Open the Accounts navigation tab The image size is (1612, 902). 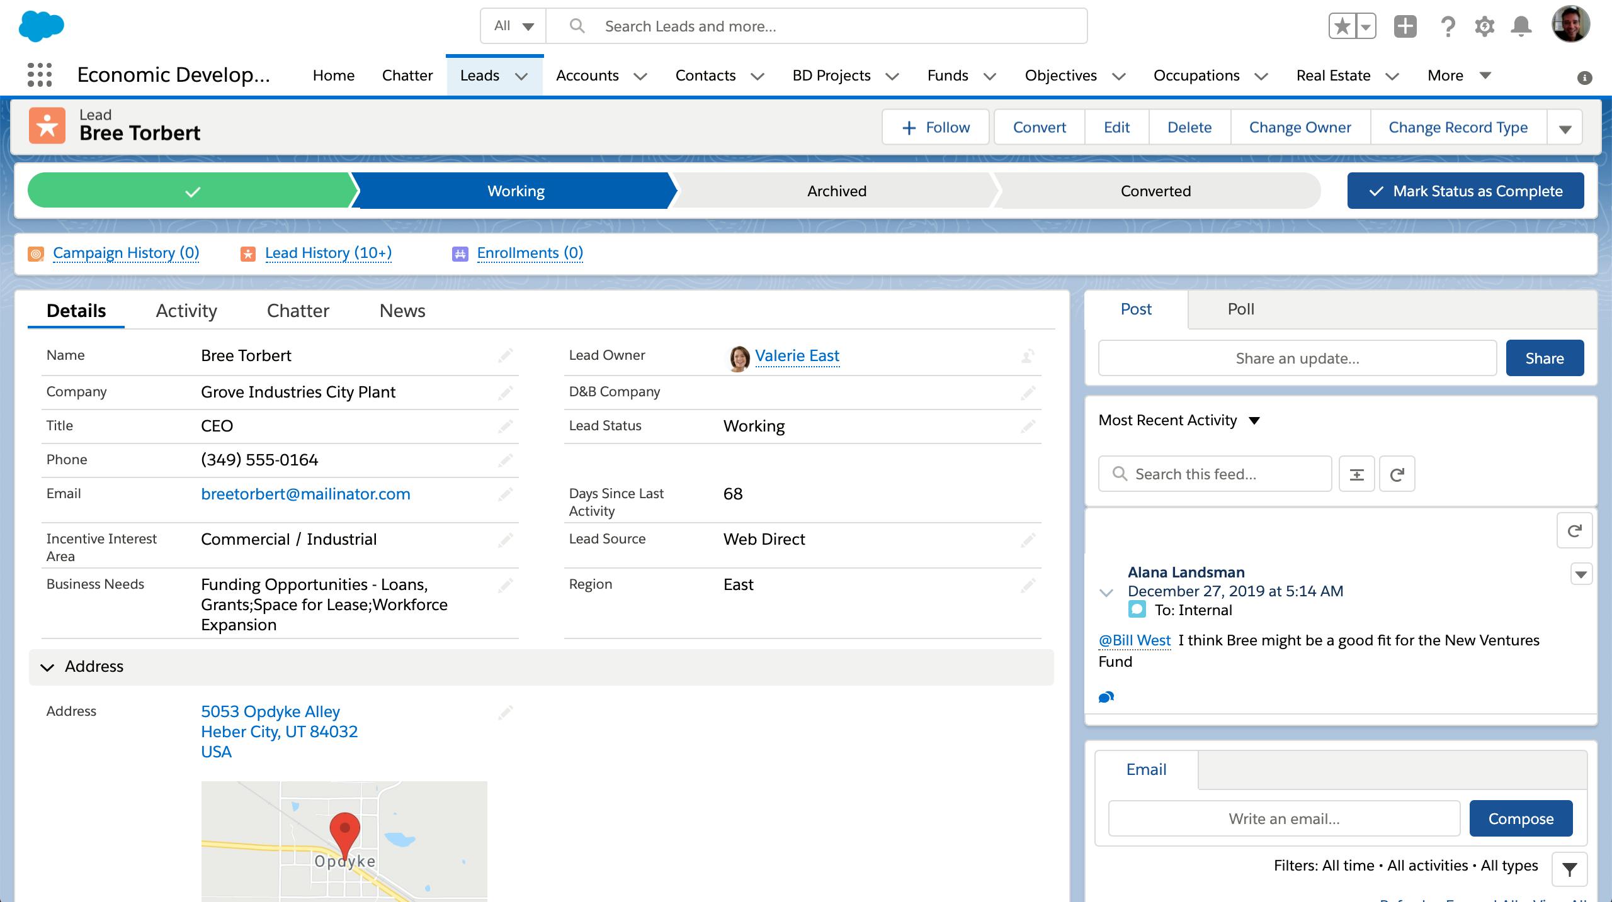587,75
